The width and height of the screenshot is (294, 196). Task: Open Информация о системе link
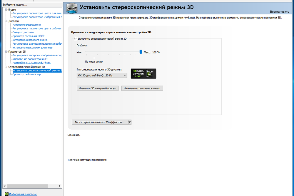coord(23,194)
